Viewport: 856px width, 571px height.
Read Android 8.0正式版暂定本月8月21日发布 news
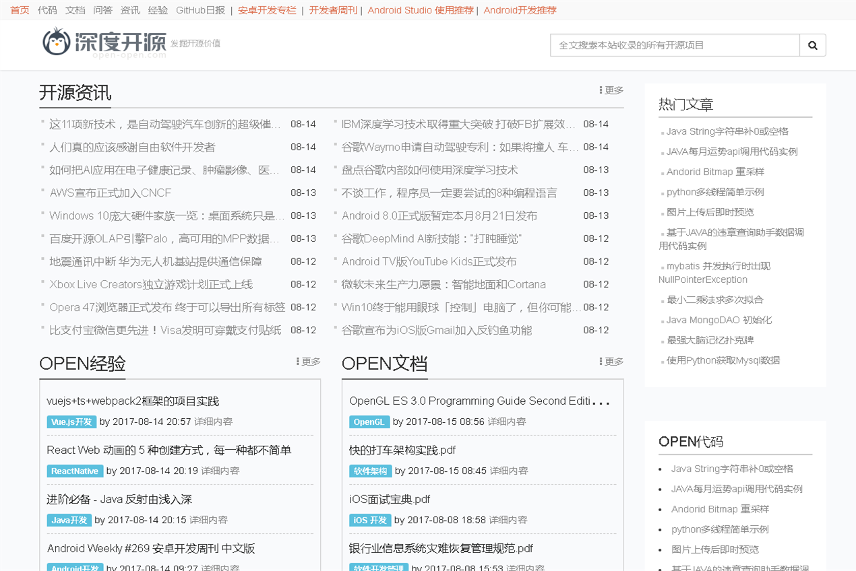(x=439, y=216)
